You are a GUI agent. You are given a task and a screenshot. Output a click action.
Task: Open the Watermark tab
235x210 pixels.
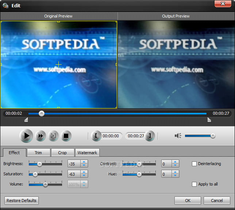pyautogui.click(x=87, y=153)
